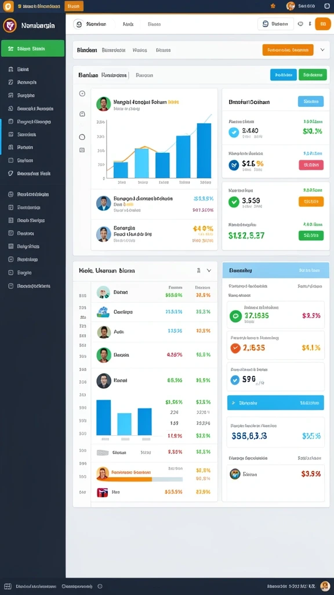This screenshot has width=334, height=595.
Task: Click the pink button beside the $2.6% value
Action: 311,164
